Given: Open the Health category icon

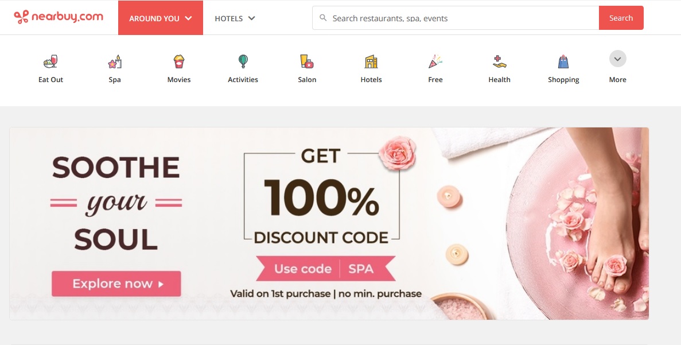Looking at the screenshot, I should tap(500, 61).
